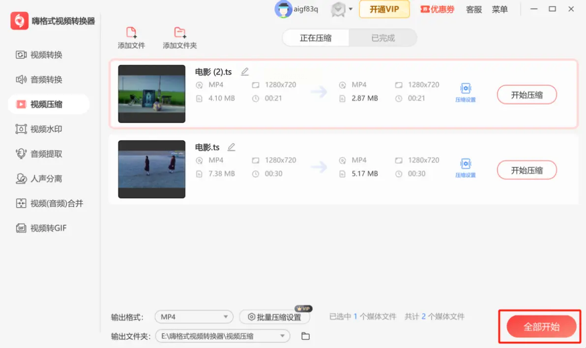The height and width of the screenshot is (348, 586).
Task: Click the user avatar aigf83q
Action: coord(283,9)
